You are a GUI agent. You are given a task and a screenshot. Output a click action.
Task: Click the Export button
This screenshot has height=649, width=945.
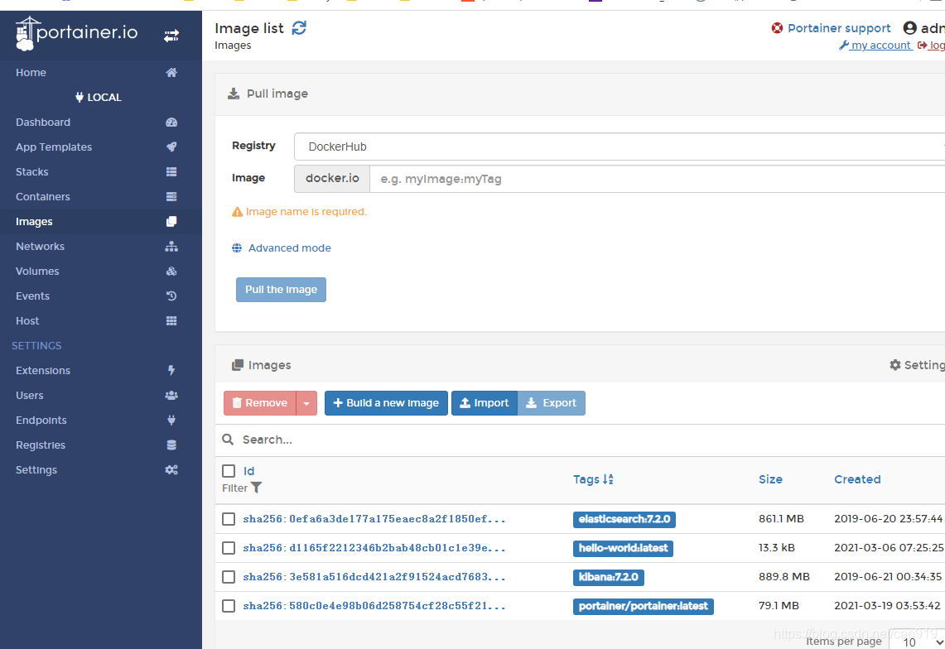552,403
